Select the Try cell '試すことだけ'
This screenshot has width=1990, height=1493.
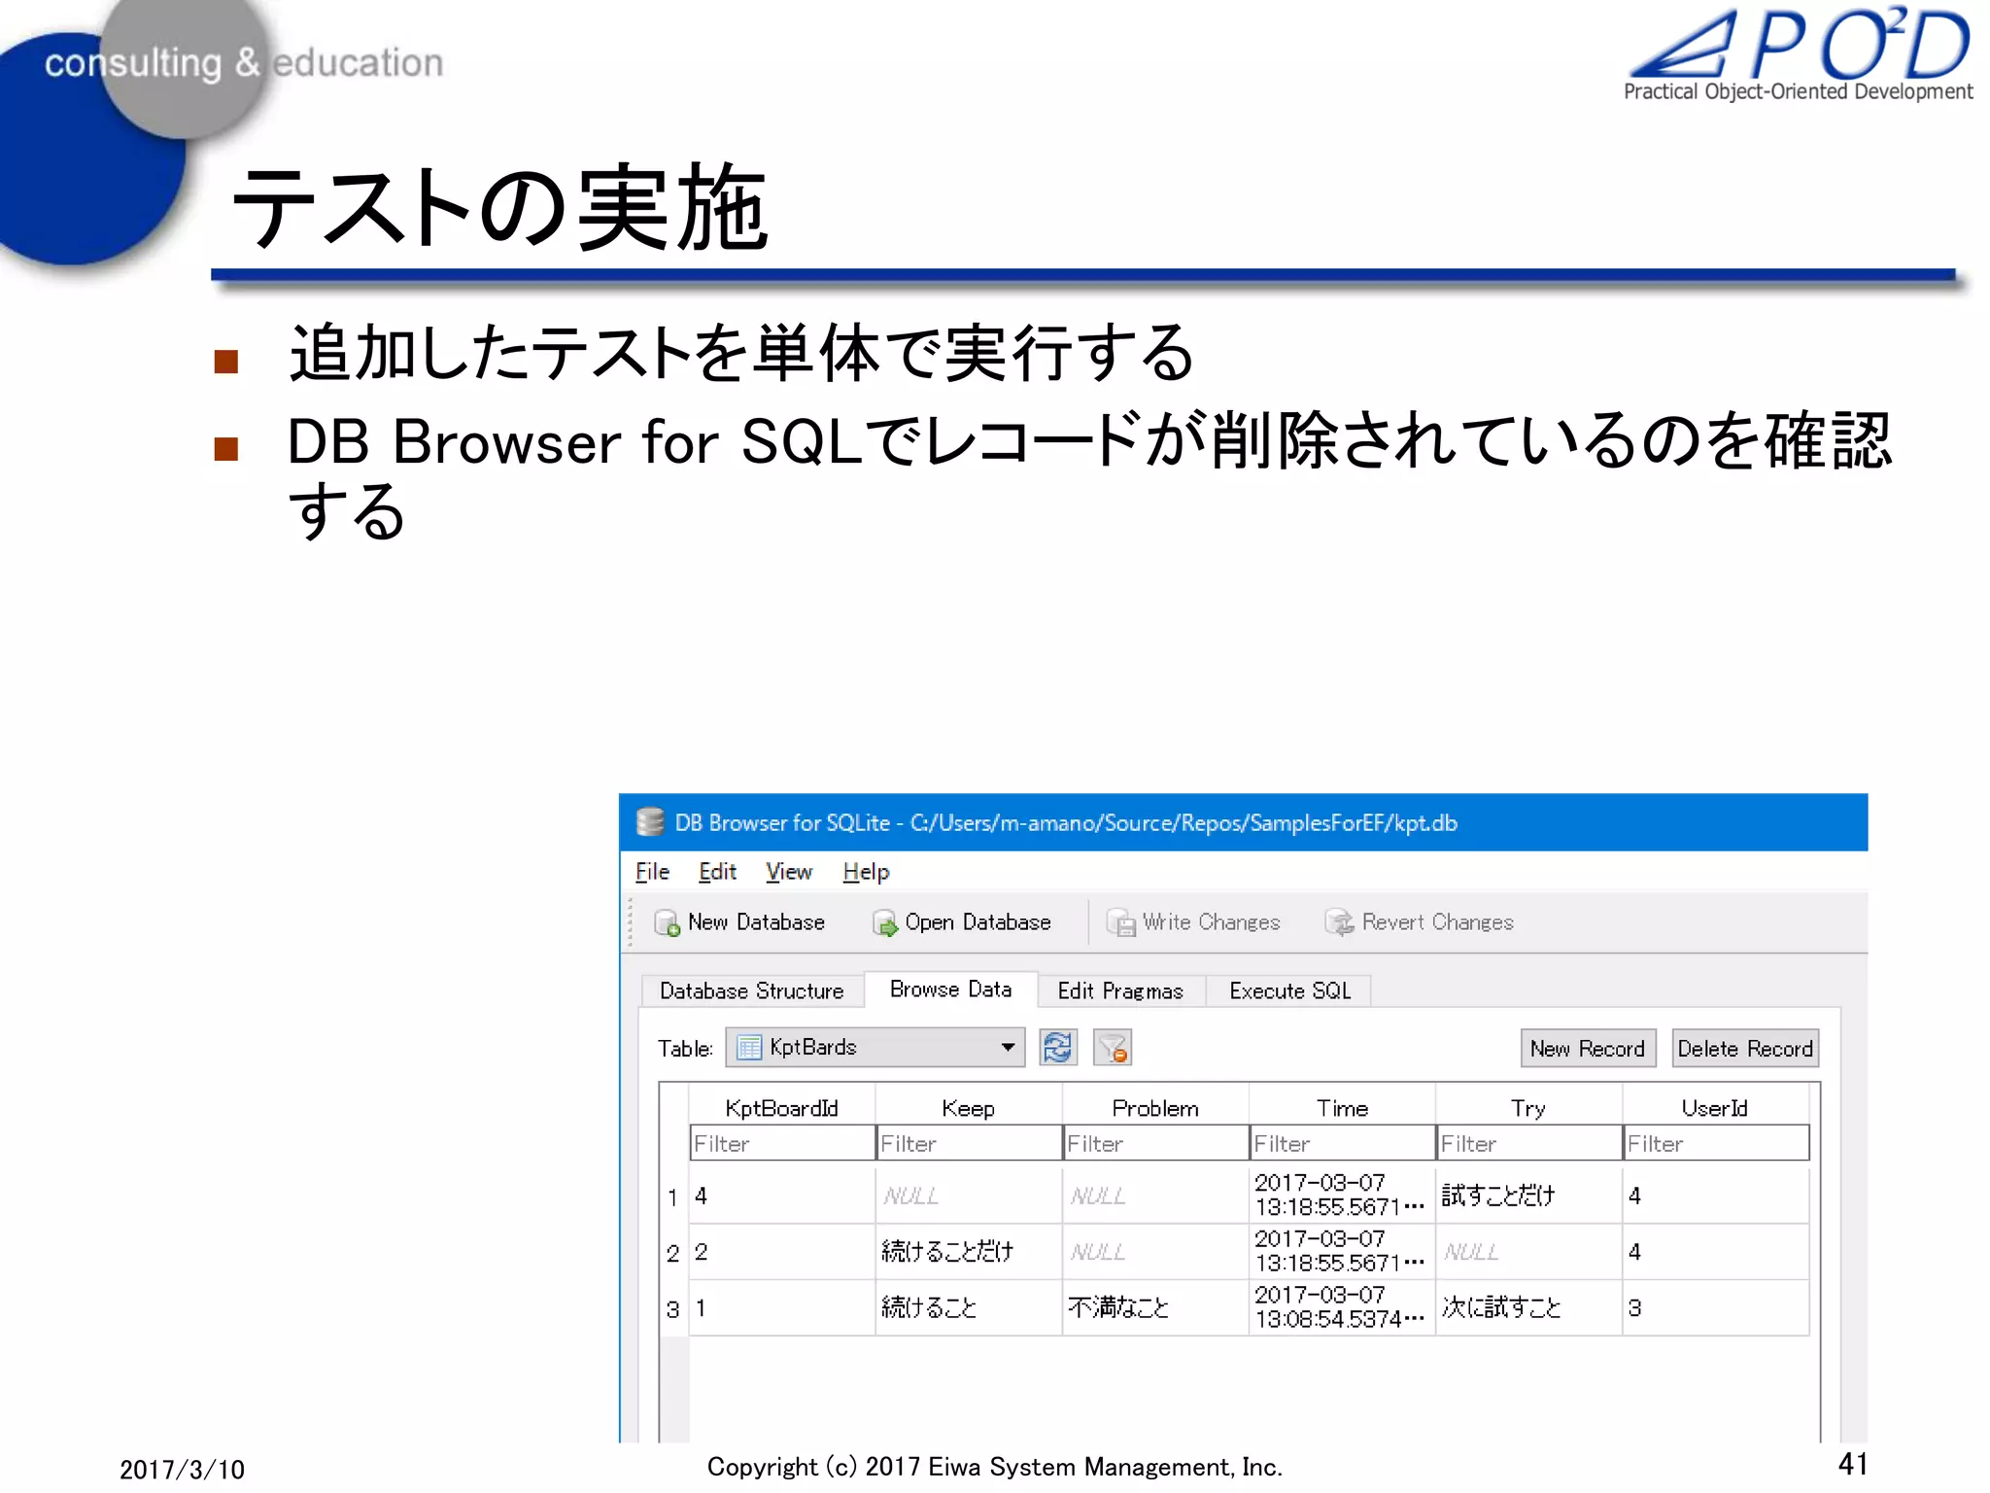pyautogui.click(x=1529, y=1196)
